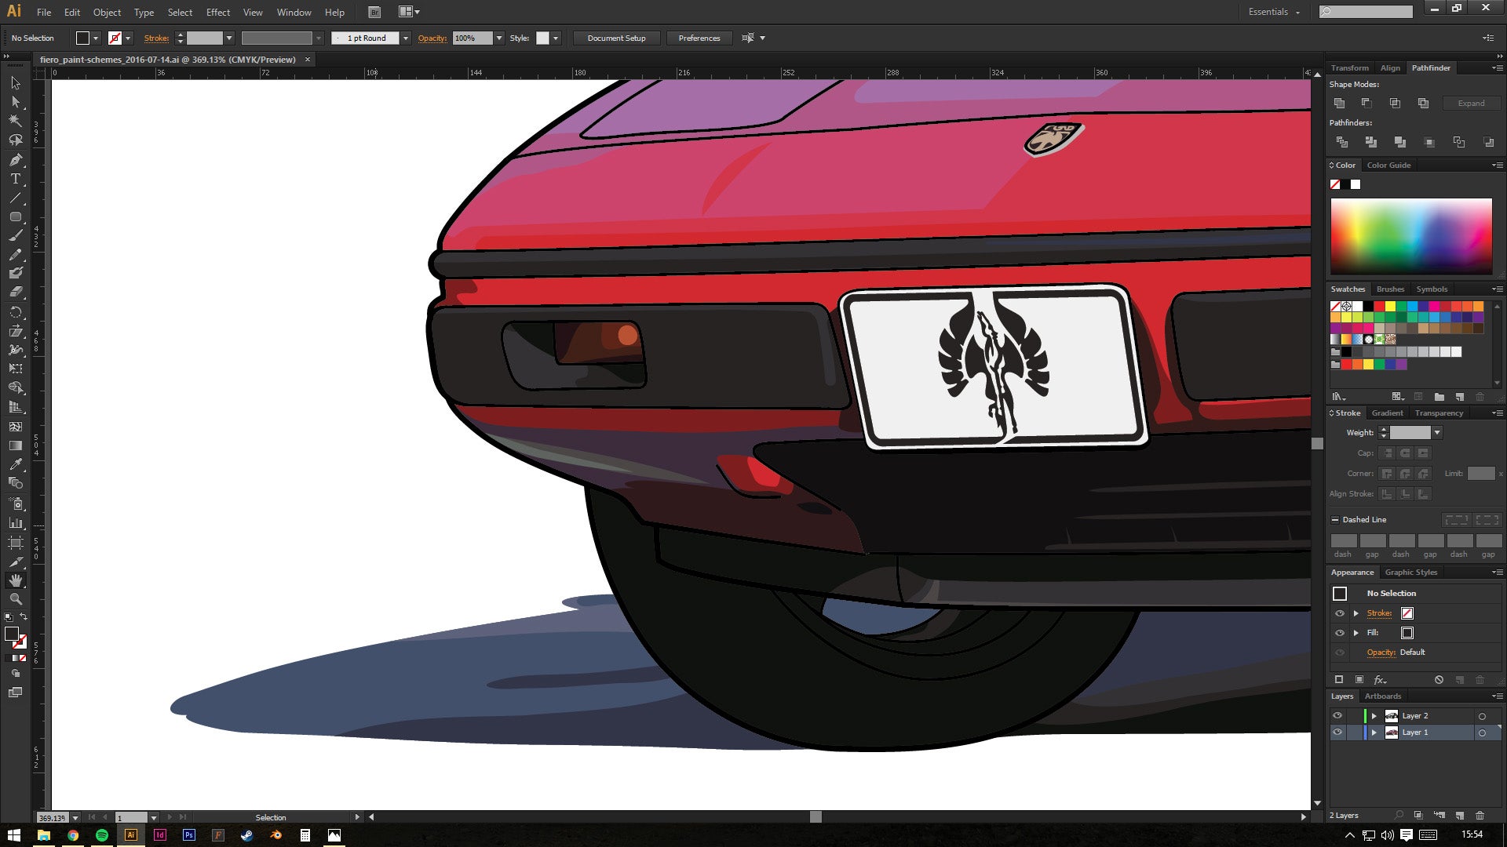Pick the black swatch in Swatches panel
The width and height of the screenshot is (1507, 847).
[x=1368, y=307]
